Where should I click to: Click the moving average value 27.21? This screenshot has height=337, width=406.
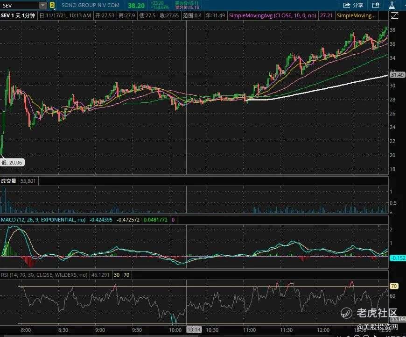326,15
